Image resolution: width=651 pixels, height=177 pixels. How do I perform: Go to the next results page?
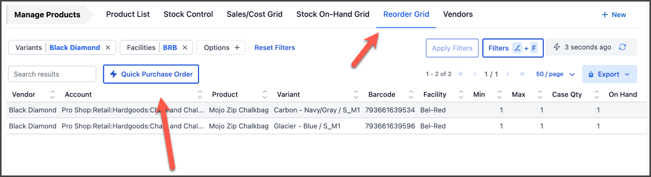pyautogui.click(x=508, y=74)
